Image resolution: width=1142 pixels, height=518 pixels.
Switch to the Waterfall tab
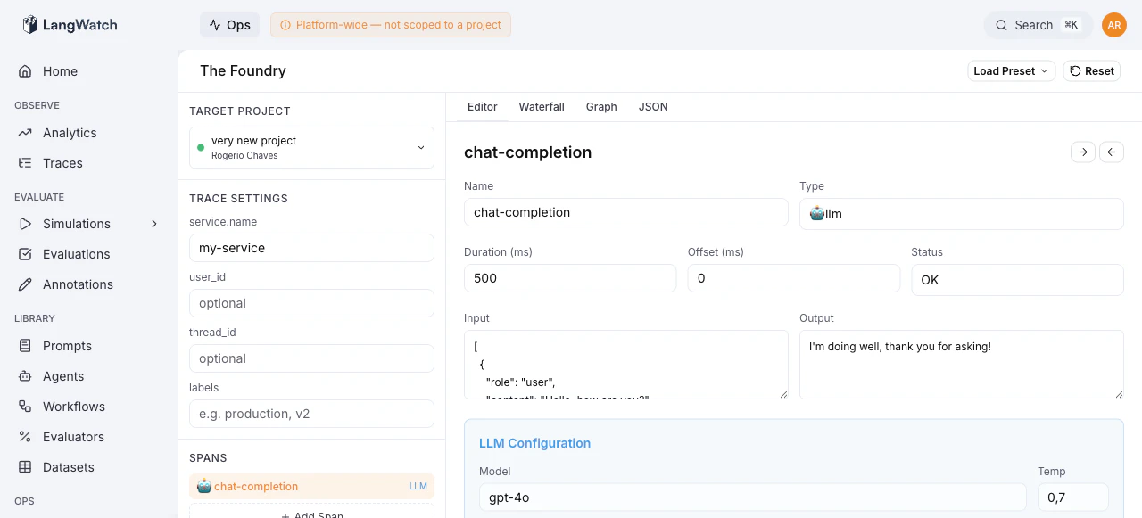(x=541, y=106)
